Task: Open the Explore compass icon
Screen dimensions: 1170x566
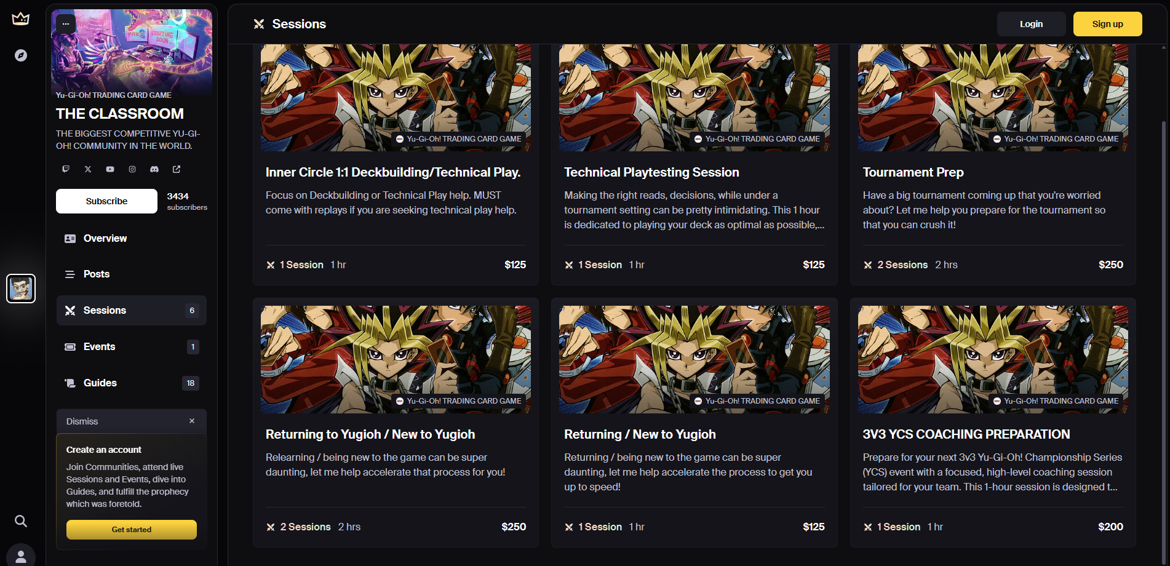Action: click(21, 55)
